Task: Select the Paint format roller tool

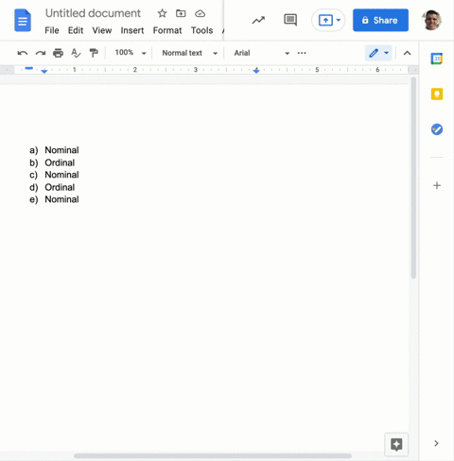Action: [x=94, y=53]
